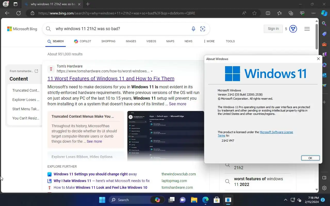This screenshot has width=330, height=206.
Task: Click See more after the result snippet
Action: pyautogui.click(x=178, y=104)
